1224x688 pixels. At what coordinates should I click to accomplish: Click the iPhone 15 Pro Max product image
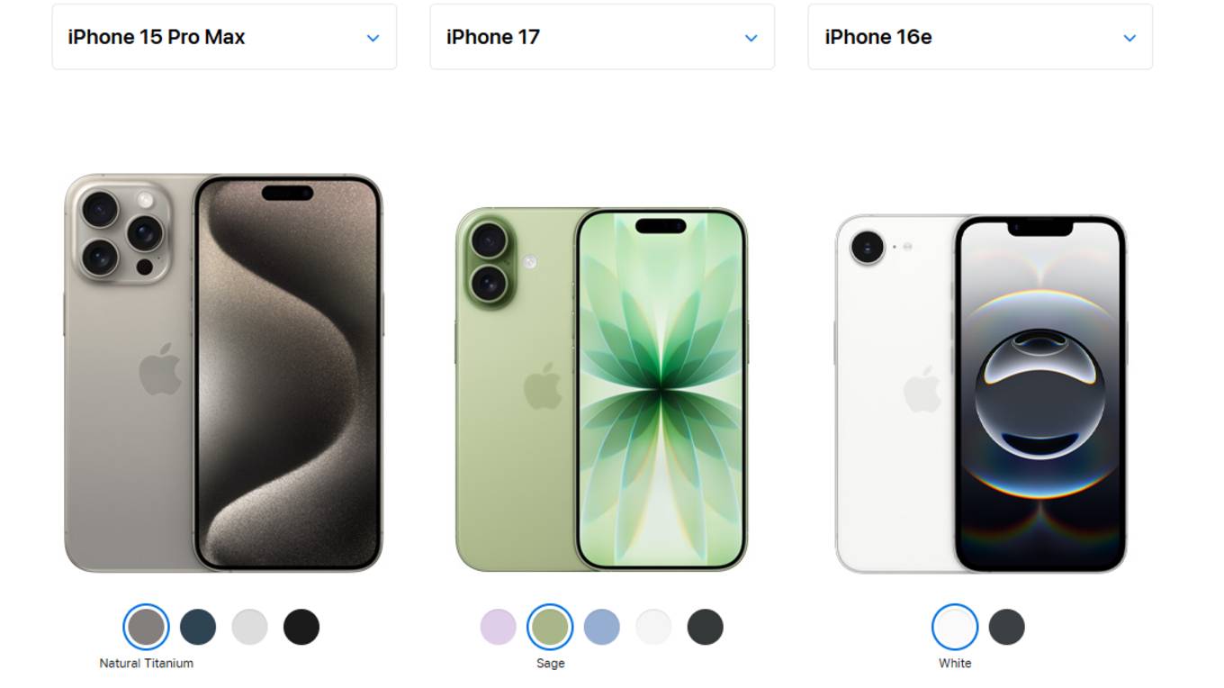[224, 372]
